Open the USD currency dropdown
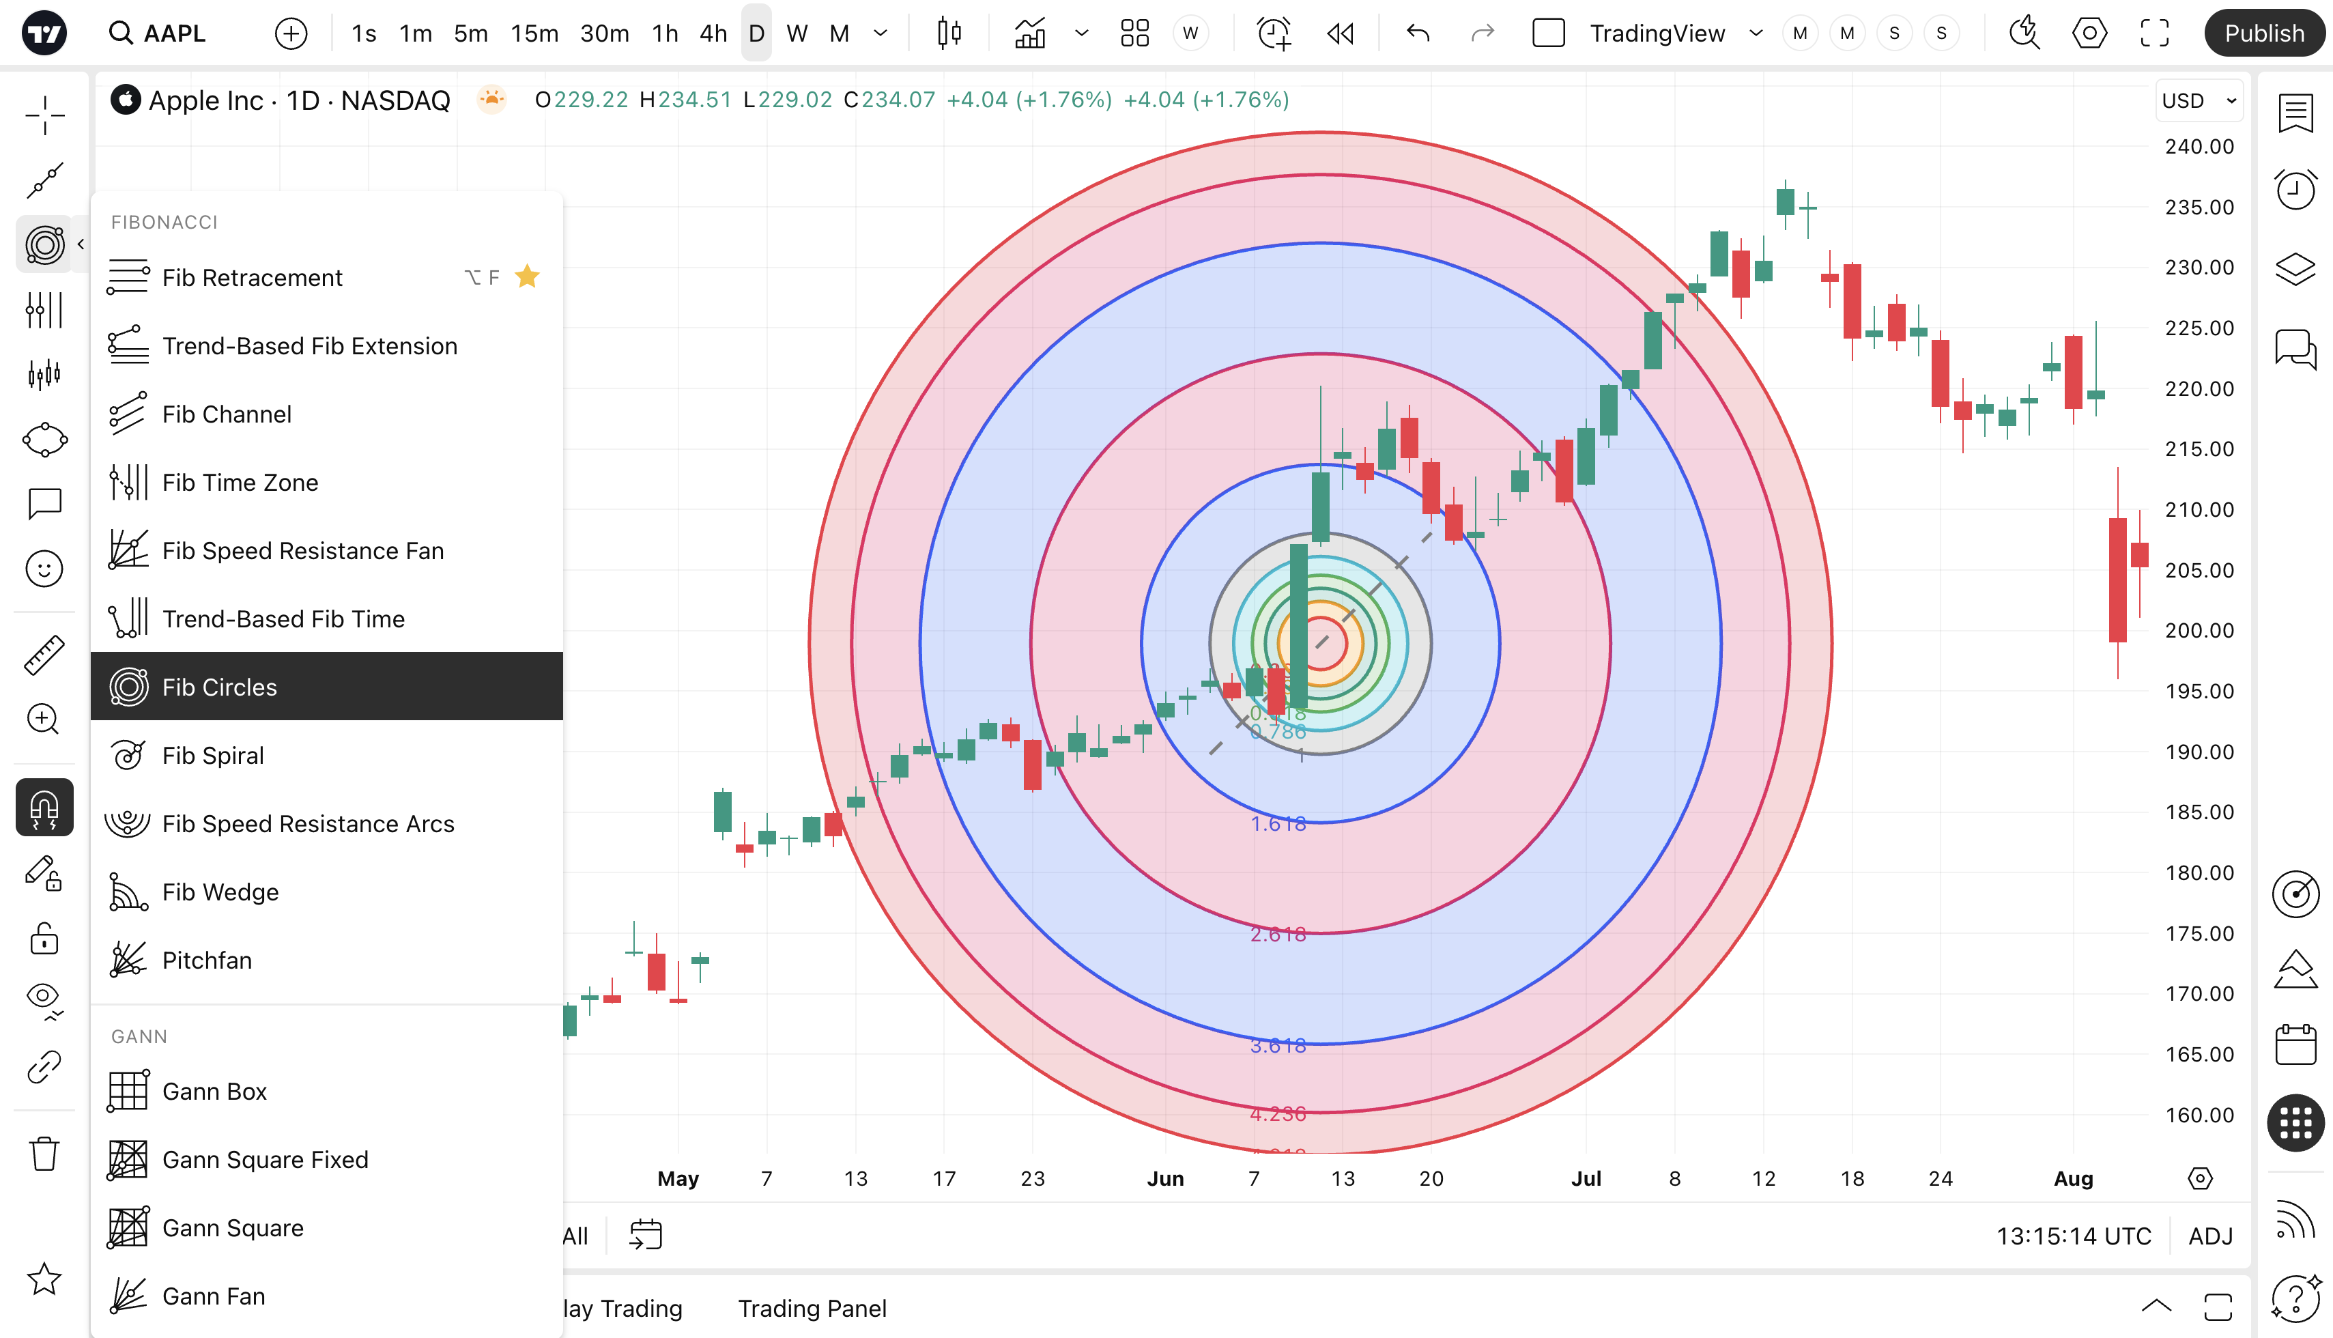The width and height of the screenshot is (2333, 1338). [x=2199, y=101]
